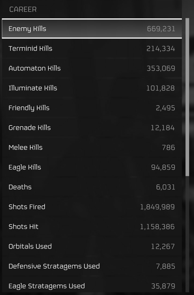Viewport: 194px width, 295px height.
Task: Select the Friendly Kills stat
Action: 92,108
